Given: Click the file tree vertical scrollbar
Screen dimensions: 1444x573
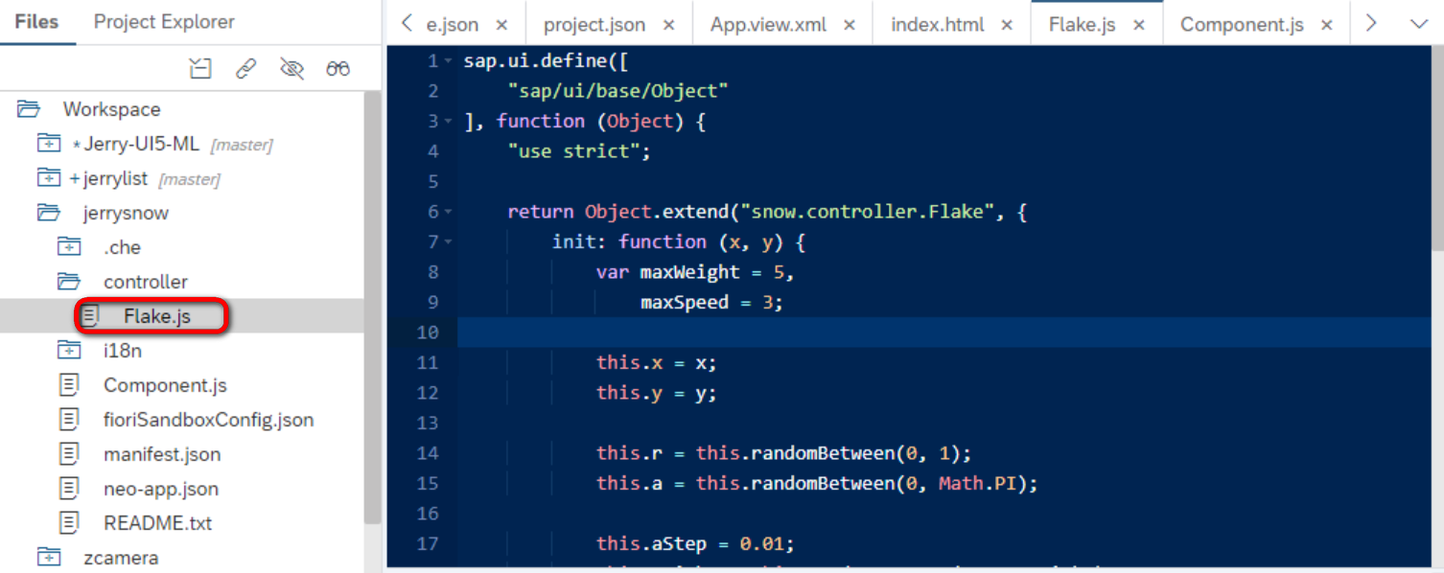Looking at the screenshot, I should (x=372, y=307).
